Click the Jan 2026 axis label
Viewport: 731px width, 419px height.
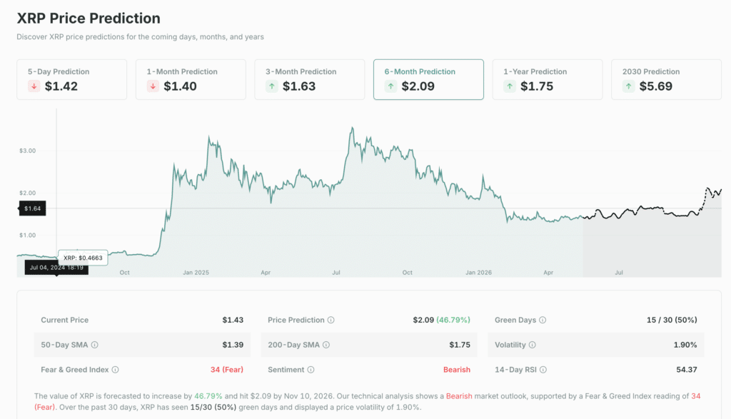point(478,273)
